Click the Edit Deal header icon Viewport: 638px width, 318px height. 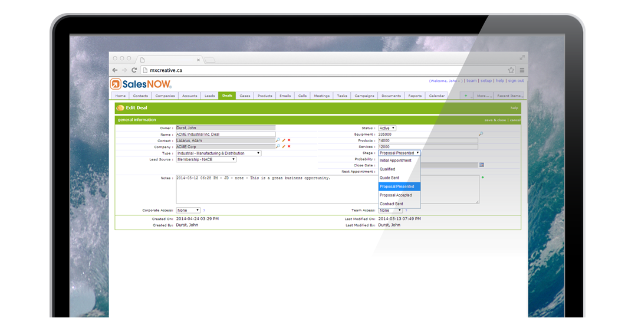coord(120,108)
